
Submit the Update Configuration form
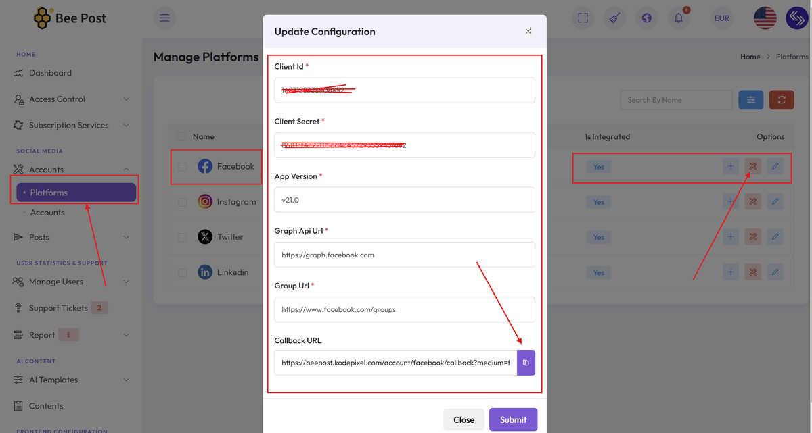(x=513, y=419)
